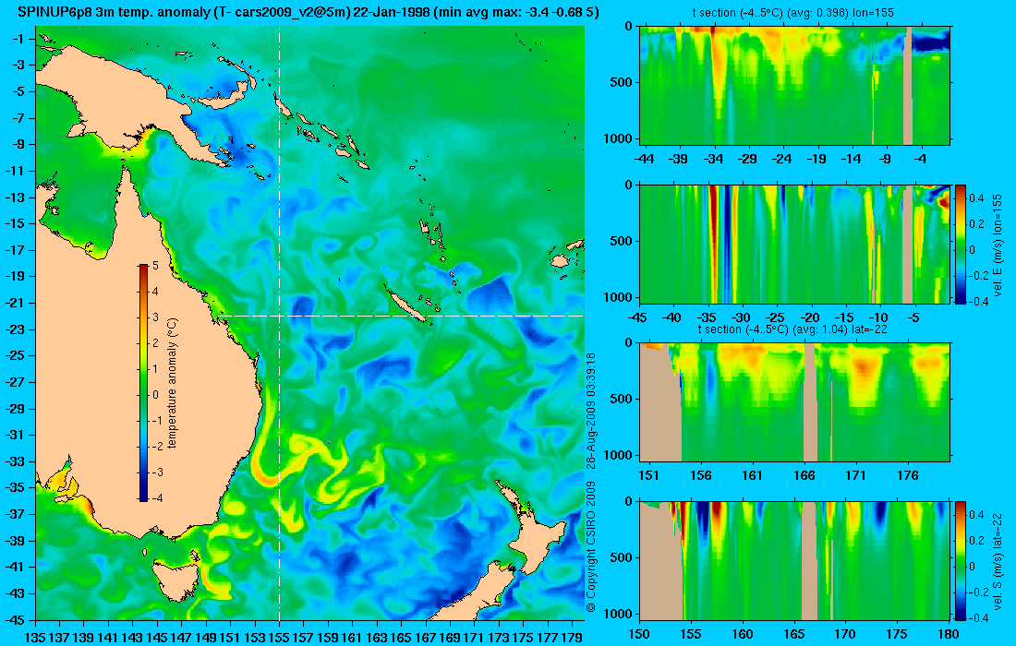Click the temperature anomaly vertical color bar
The height and width of the screenshot is (646, 1016).
point(143,383)
